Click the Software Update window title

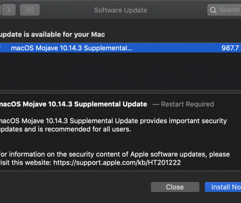tap(120, 10)
